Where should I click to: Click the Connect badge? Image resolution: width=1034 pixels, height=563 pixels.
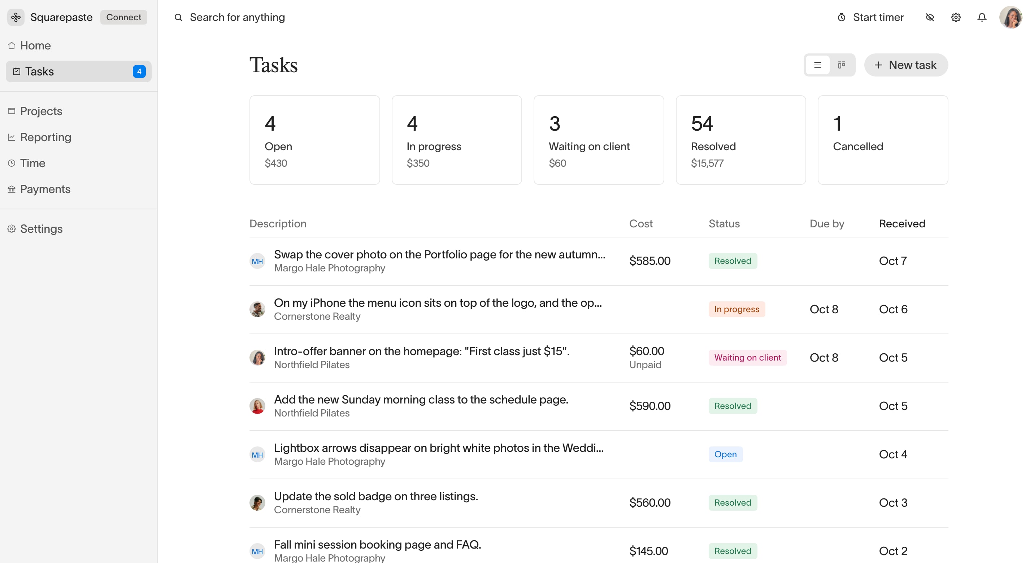[123, 17]
